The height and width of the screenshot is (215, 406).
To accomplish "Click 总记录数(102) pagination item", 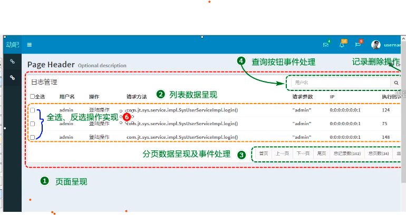I will pos(347,153).
